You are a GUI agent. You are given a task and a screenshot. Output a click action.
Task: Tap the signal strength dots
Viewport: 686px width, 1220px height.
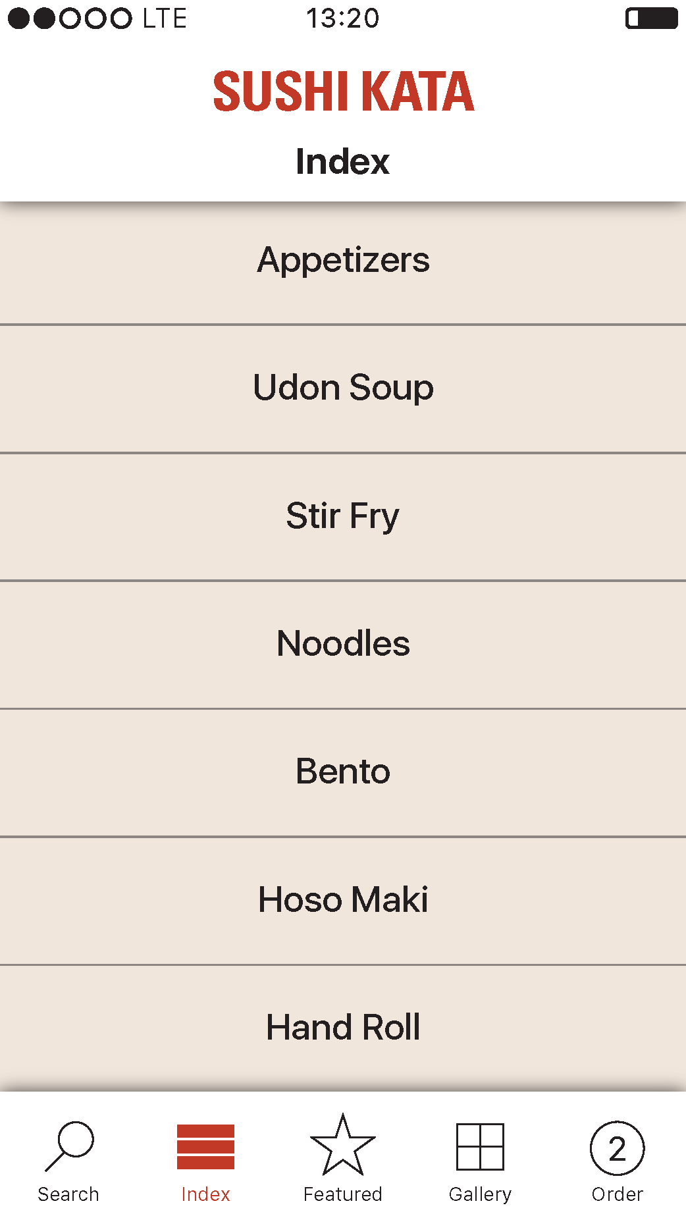coord(70,18)
